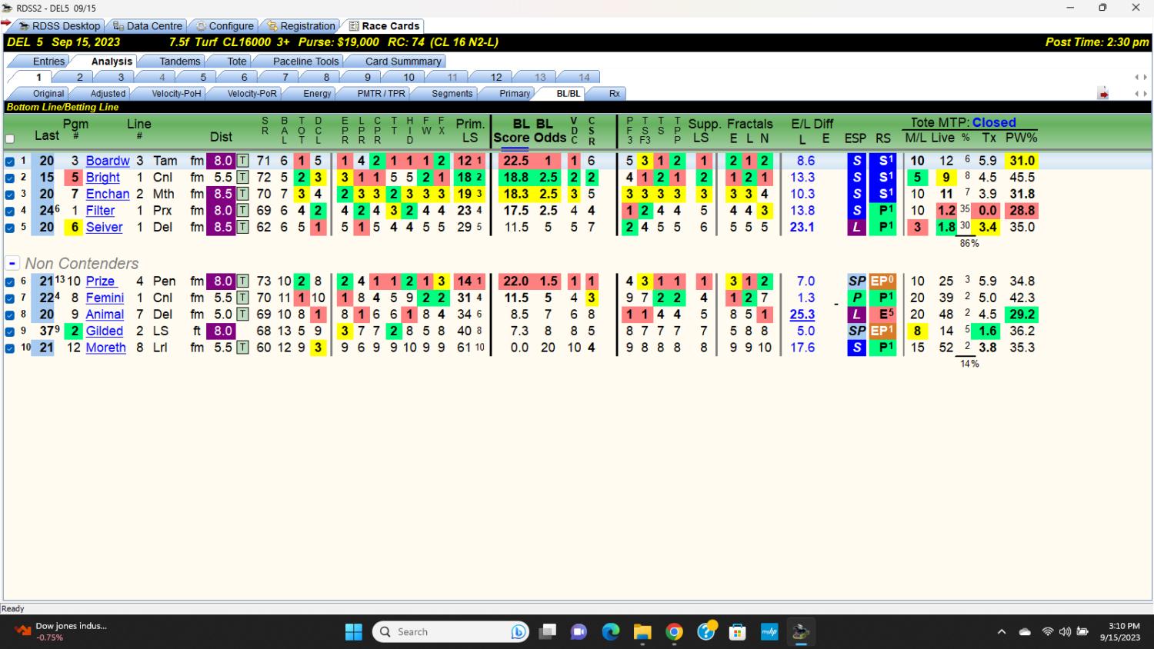Click the Moreth horse link

point(105,348)
